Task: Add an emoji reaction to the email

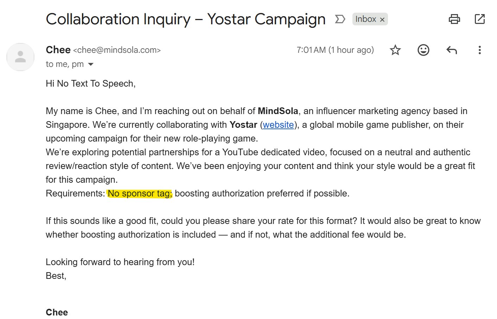Action: [423, 50]
